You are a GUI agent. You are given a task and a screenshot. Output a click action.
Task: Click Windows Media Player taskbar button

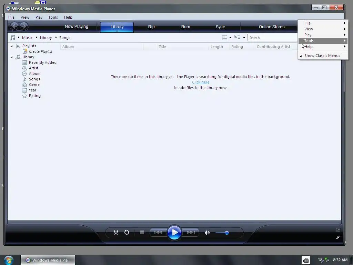coord(48,260)
